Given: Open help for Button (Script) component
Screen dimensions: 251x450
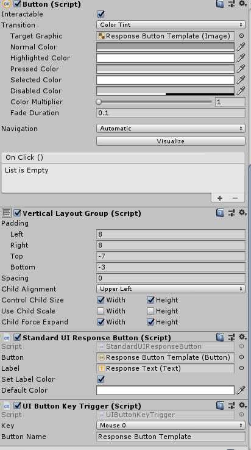Looking at the screenshot, I should tap(220, 4).
